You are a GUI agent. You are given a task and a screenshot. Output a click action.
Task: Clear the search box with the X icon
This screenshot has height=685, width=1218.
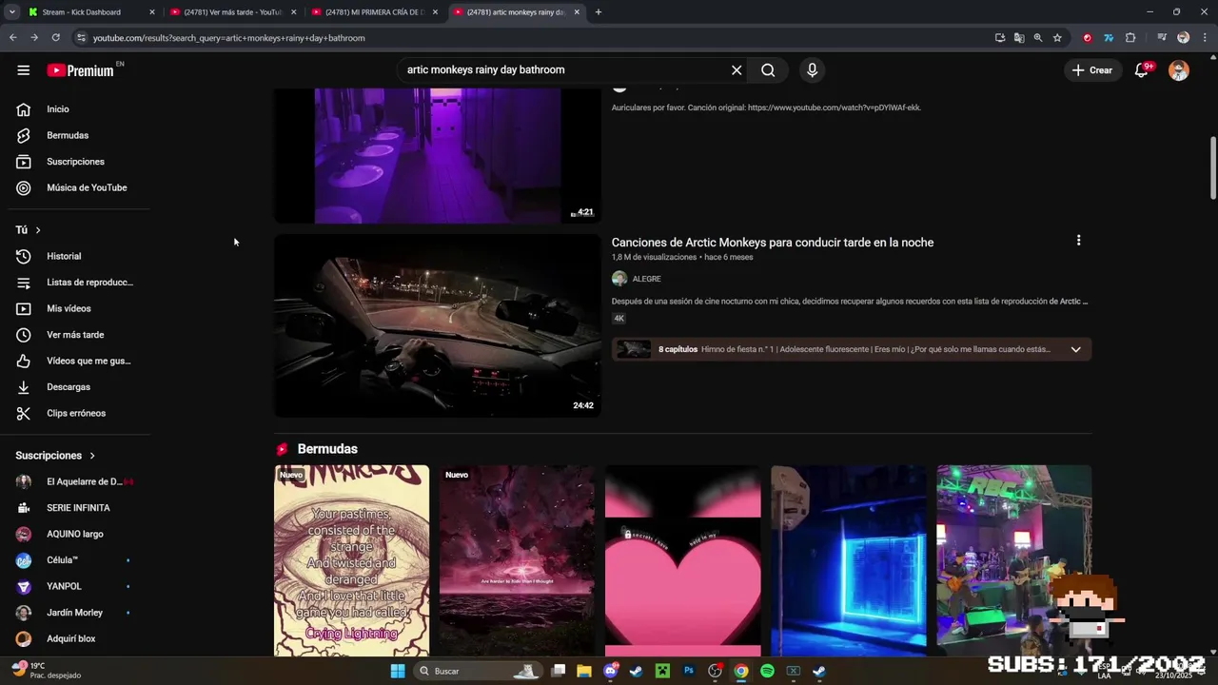point(737,70)
